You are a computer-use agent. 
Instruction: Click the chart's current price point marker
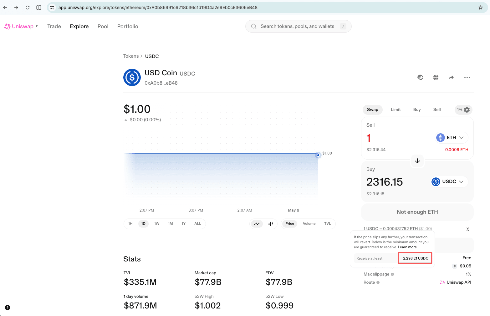[318, 155]
